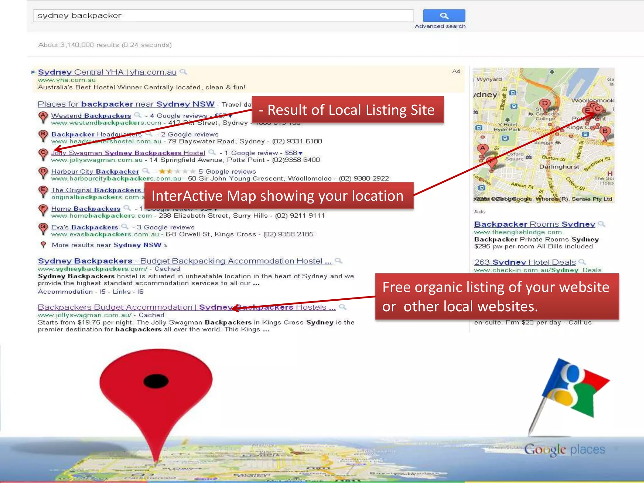Expand the $58 price dropdown arrow

click(300, 153)
